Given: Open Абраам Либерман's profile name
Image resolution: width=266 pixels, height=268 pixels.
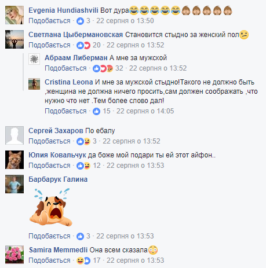Looking at the screenshot, I should tap(76, 58).
